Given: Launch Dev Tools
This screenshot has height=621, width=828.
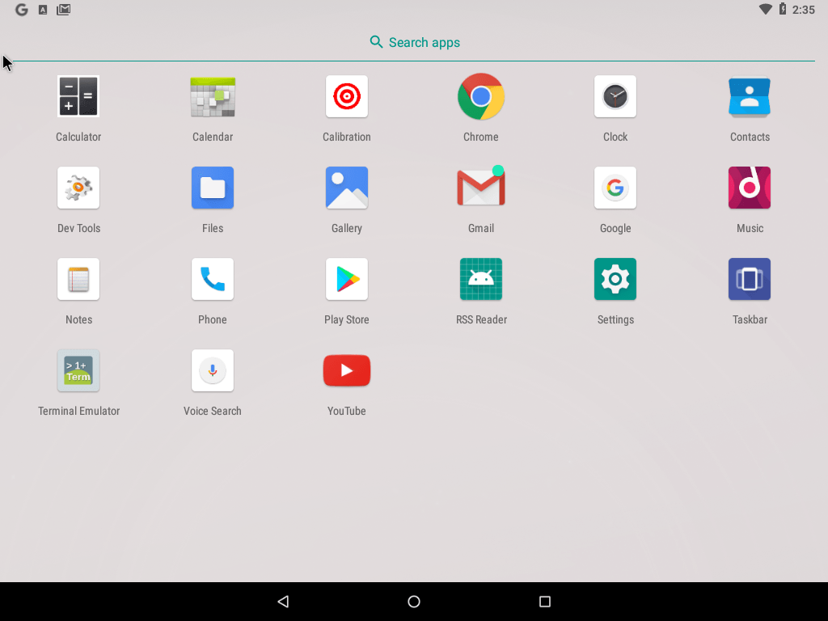Looking at the screenshot, I should [78, 188].
